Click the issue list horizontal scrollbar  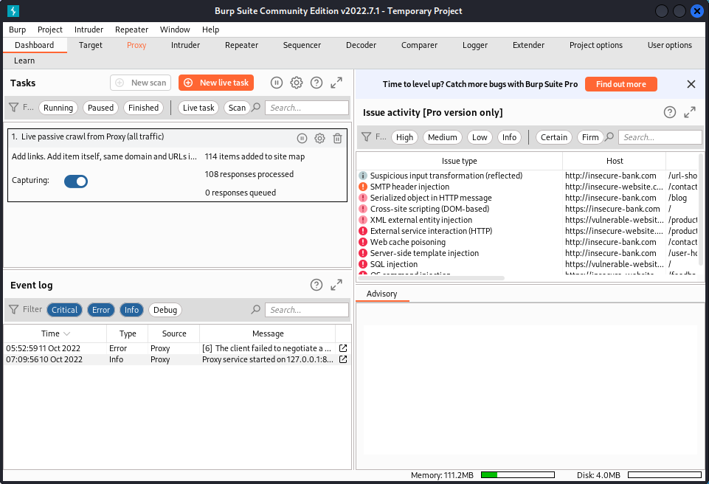[x=432, y=278]
